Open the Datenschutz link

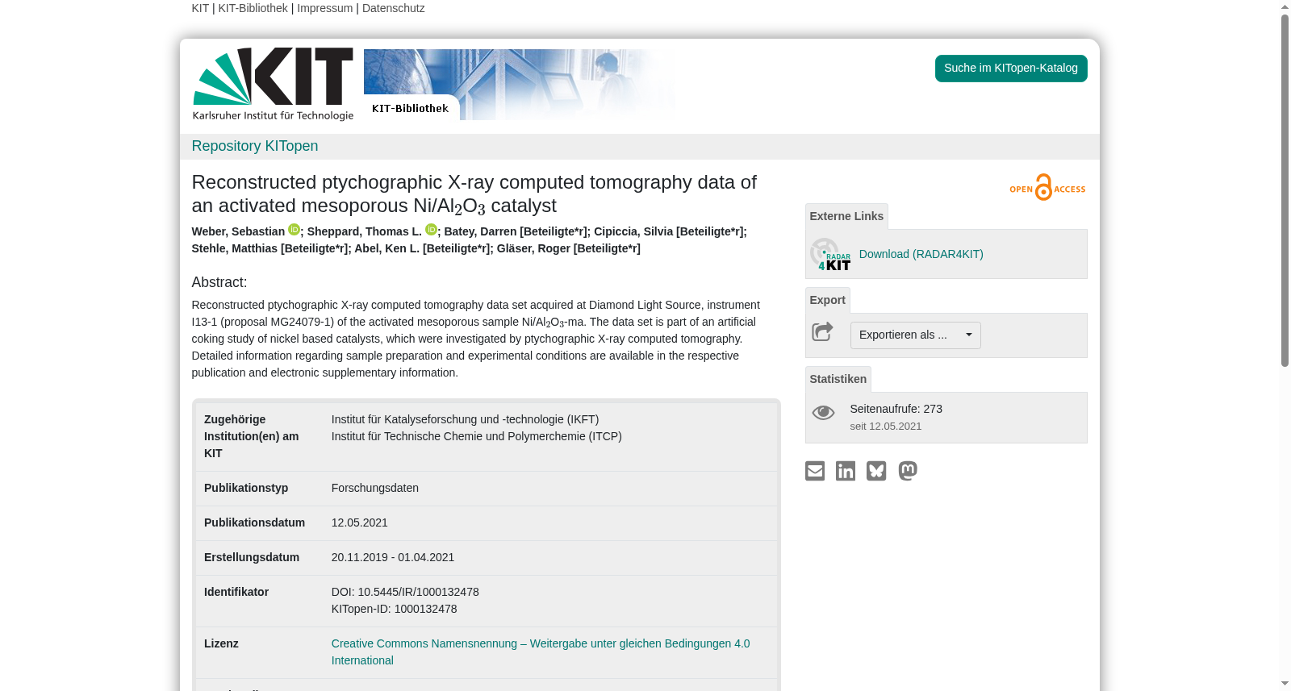coord(394,8)
